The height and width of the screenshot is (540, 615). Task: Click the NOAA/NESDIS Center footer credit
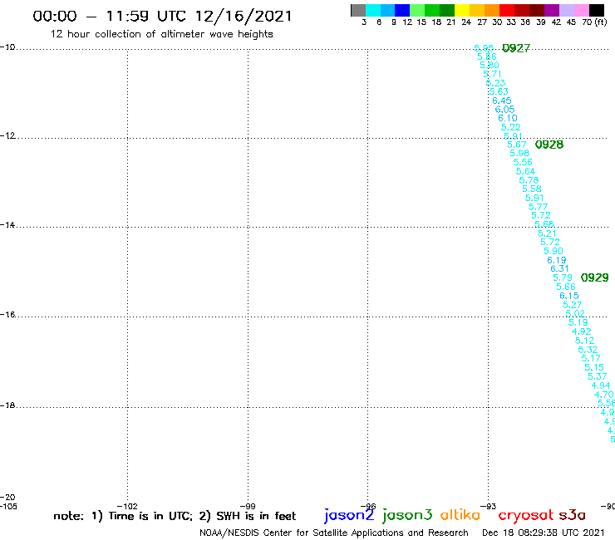tap(334, 533)
